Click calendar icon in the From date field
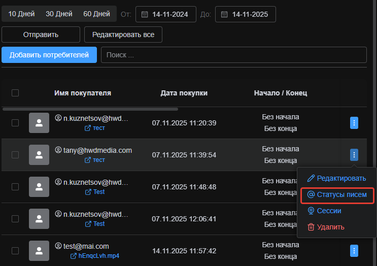Screen dimensions: 377x266 (145, 14)
